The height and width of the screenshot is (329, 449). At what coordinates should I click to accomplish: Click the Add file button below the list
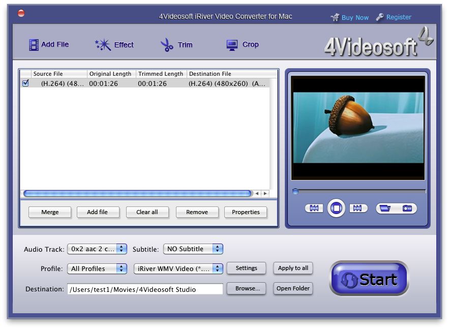tap(97, 212)
